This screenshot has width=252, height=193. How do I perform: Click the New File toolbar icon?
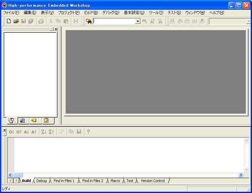coord(9,21)
